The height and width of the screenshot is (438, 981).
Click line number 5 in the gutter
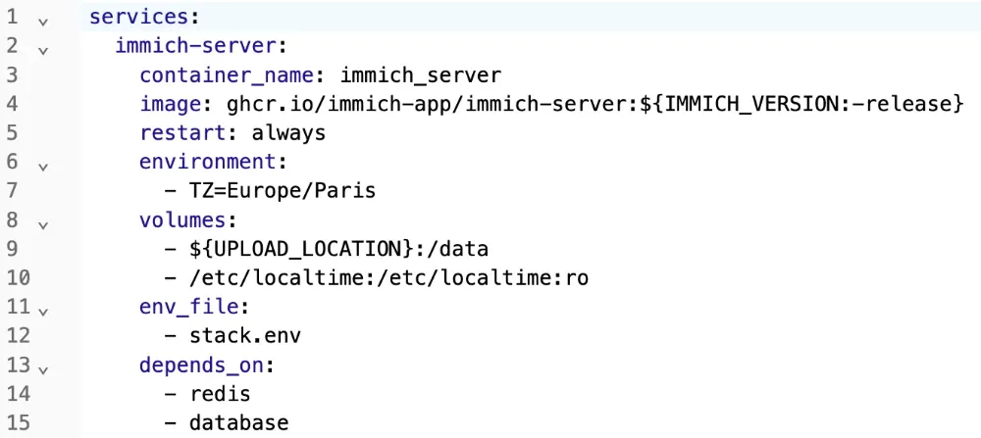13,133
